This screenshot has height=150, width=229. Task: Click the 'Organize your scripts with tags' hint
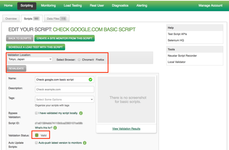[52, 105]
